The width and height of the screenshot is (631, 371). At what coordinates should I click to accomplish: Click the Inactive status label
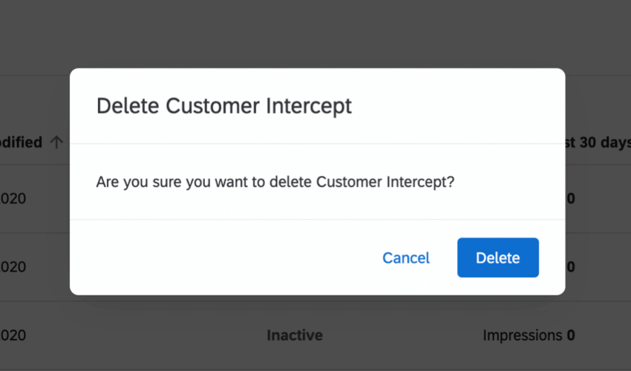click(x=295, y=335)
